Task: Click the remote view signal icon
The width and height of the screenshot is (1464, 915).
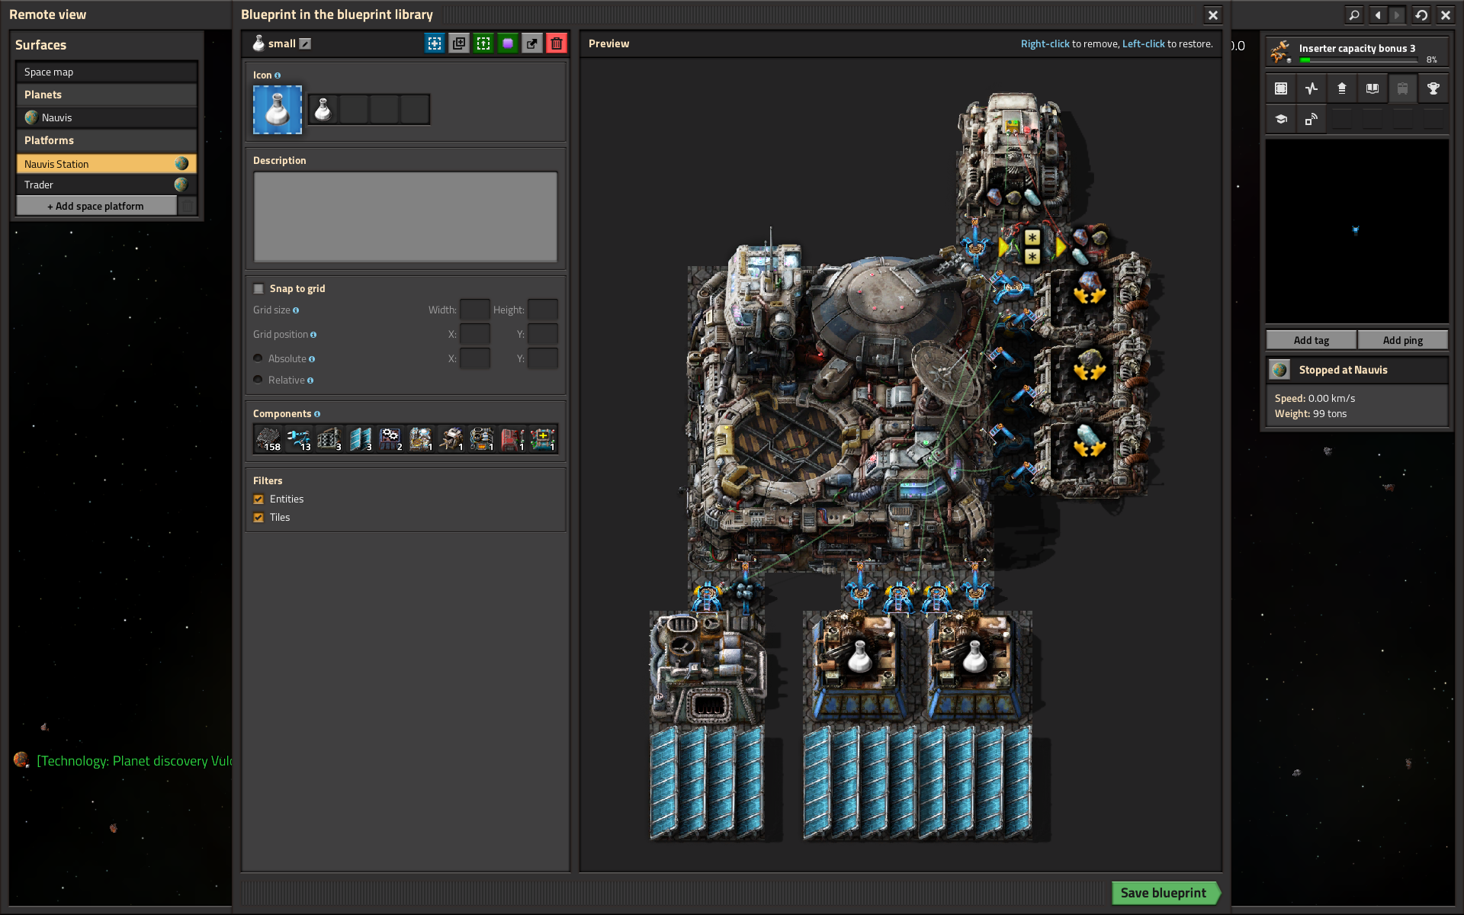Action: pos(1311,119)
